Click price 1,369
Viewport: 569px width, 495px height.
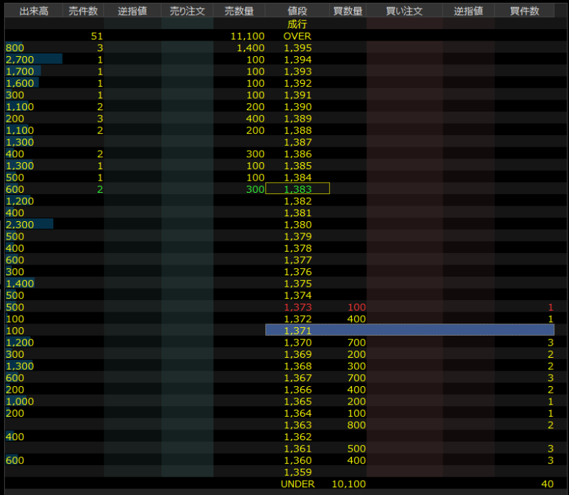tap(297, 354)
